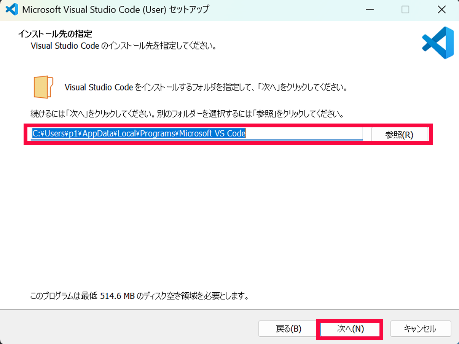The width and height of the screenshot is (459, 344).
Task: Minimize the setup window
Action: click(370, 9)
